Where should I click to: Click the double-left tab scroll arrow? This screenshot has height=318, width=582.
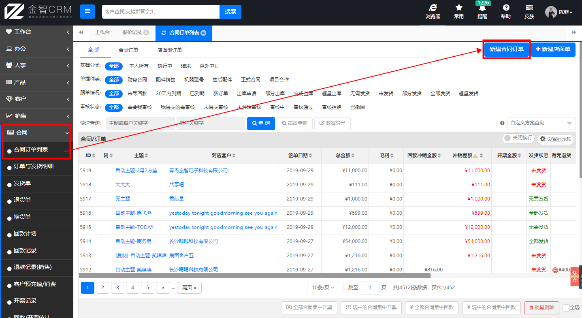point(81,32)
